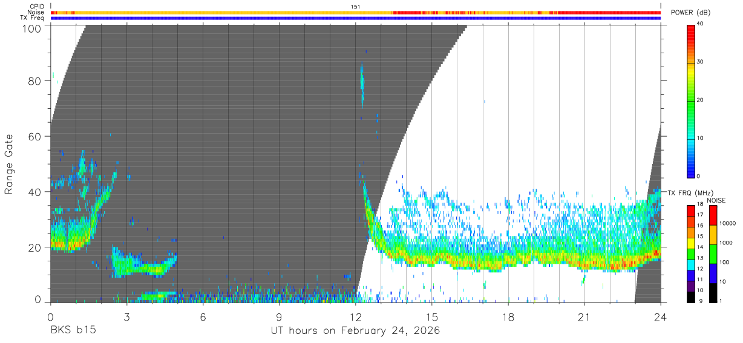
Task: Click the 'Noise' row label at top left
Action: tap(36, 12)
